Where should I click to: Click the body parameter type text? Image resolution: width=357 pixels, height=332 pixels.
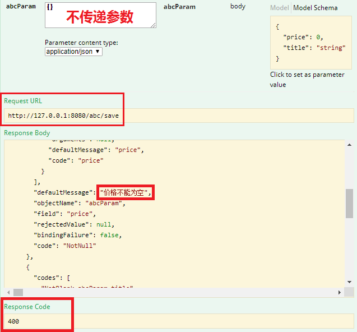[238, 6]
